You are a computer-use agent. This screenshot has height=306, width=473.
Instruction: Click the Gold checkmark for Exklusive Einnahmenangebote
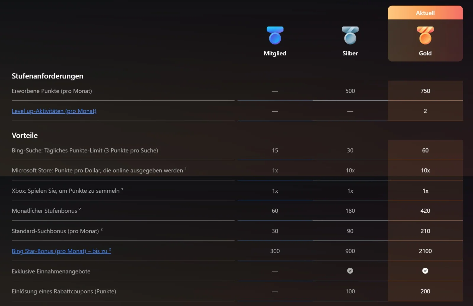coord(425,271)
